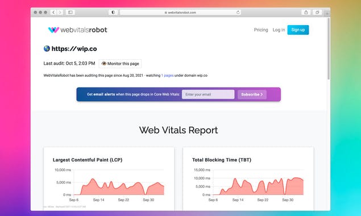Click Sep 30 label under TBT chart
This screenshot has height=216, width=361.
click(x=288, y=200)
